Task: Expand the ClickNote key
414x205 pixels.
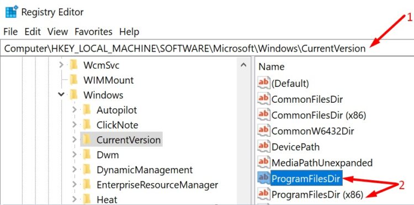Action: coord(74,125)
